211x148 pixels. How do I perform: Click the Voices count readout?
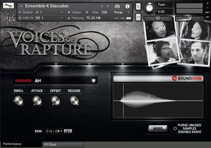click(87, 12)
